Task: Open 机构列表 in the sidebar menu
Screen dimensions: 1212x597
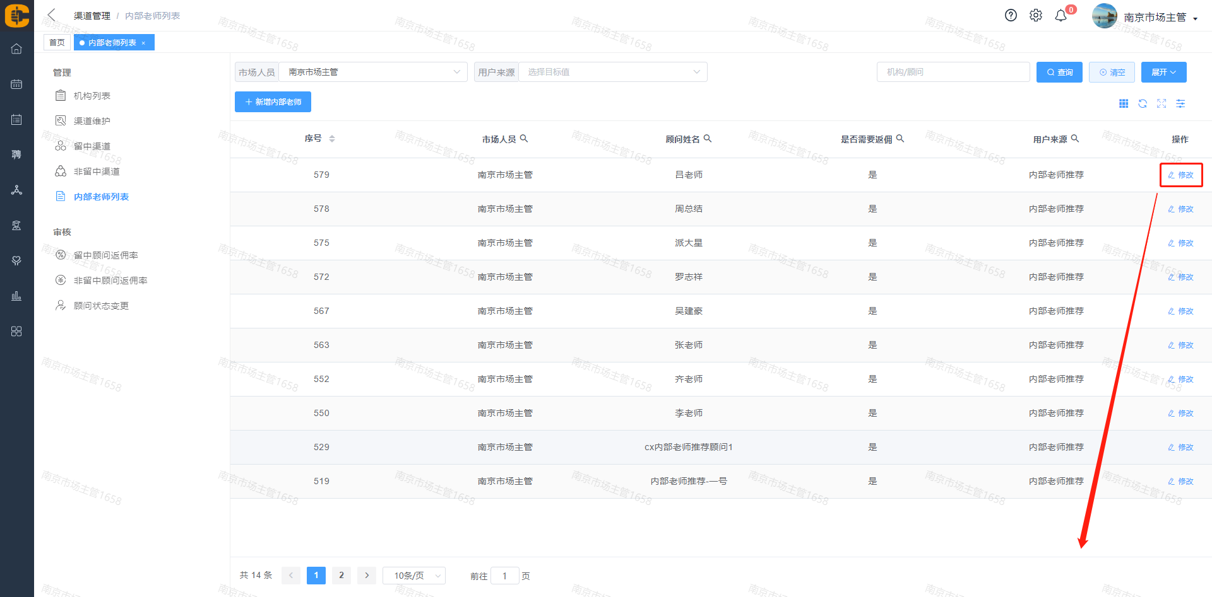Action: [x=92, y=96]
